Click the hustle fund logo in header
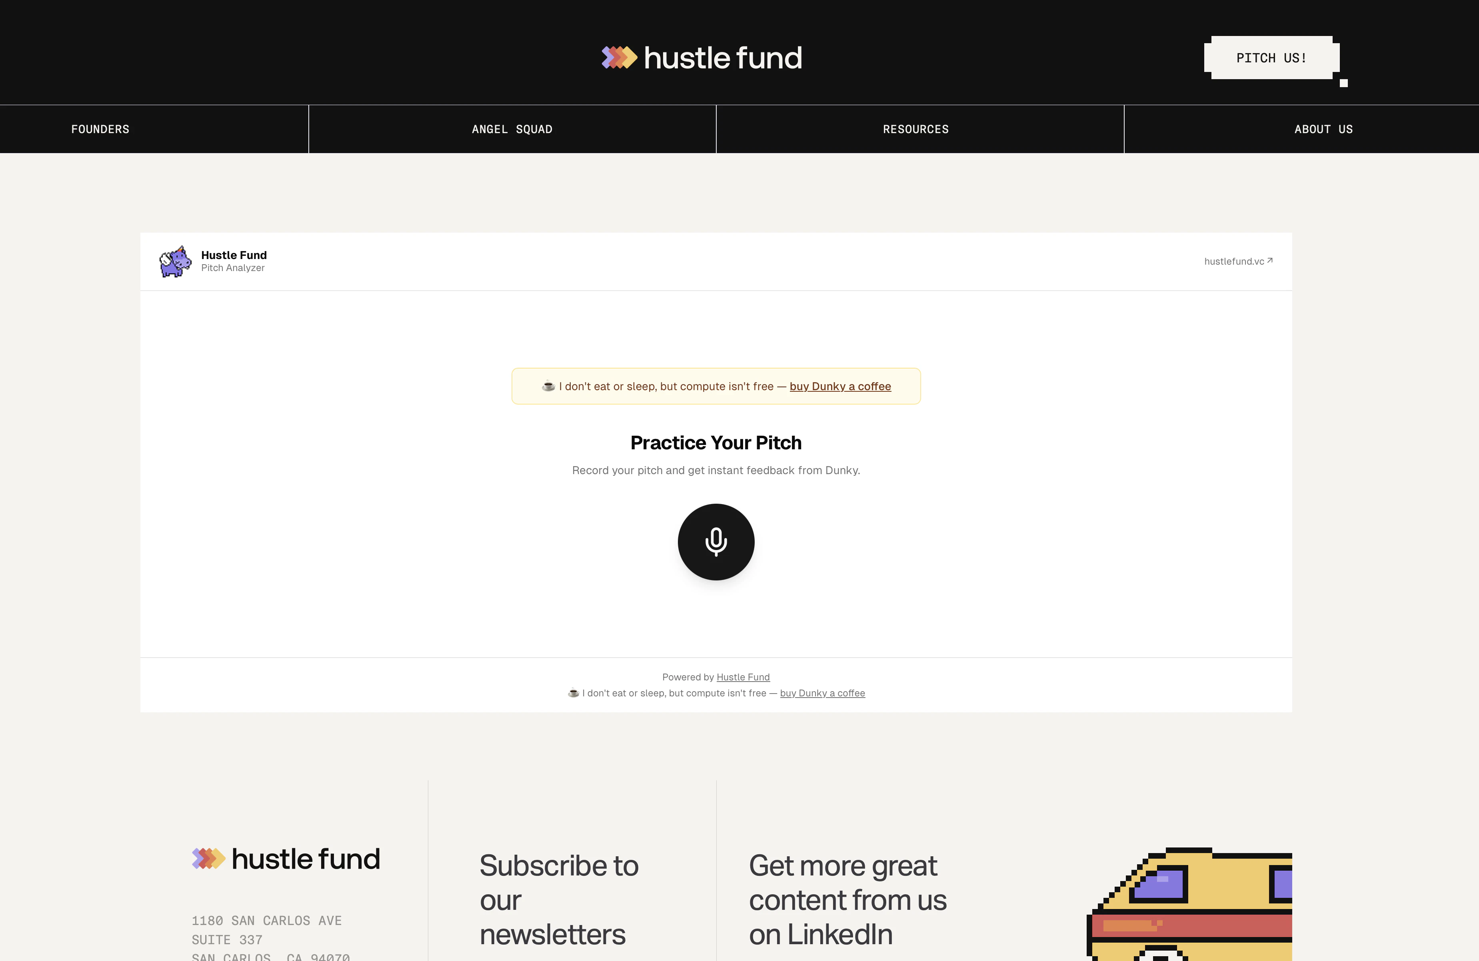The width and height of the screenshot is (1479, 961). coord(702,58)
